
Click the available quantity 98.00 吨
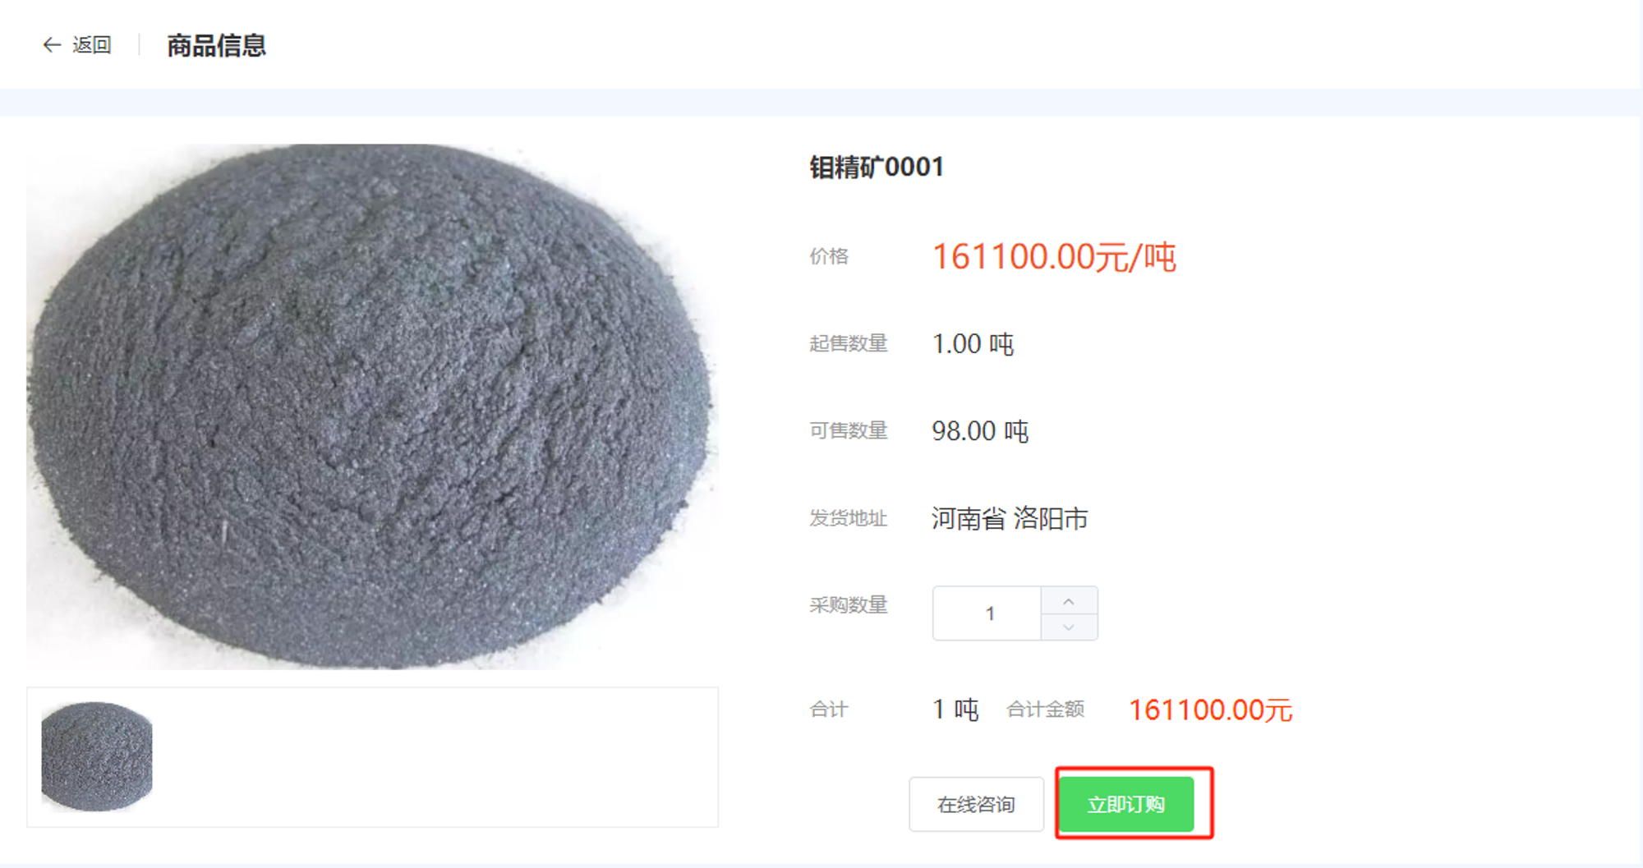980,431
